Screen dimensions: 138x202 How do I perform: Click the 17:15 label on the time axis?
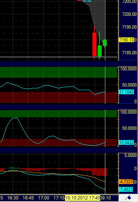click(x=59, y=198)
